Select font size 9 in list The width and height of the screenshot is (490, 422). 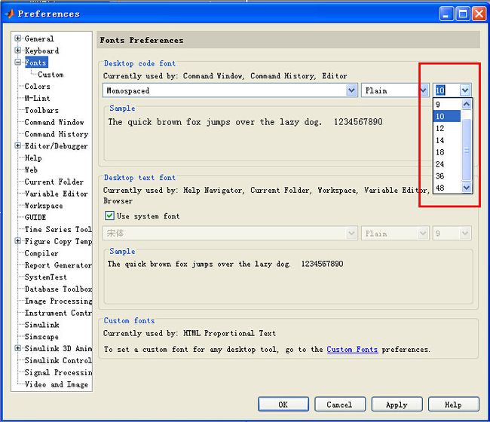click(x=447, y=104)
